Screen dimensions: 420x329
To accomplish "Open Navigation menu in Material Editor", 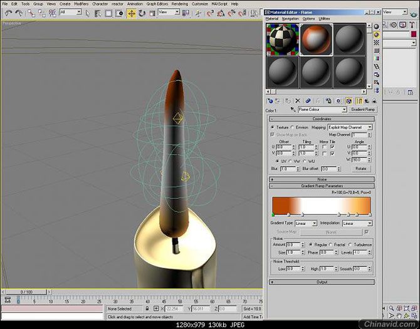I will 290,19.
